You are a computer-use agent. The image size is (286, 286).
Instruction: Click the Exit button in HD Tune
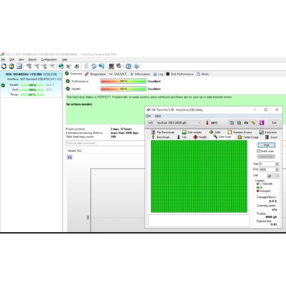(274, 123)
